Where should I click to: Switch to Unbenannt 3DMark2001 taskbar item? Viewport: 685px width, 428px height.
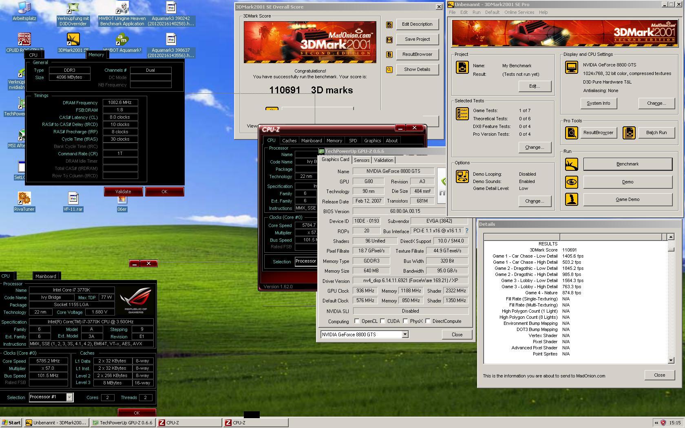(56, 423)
